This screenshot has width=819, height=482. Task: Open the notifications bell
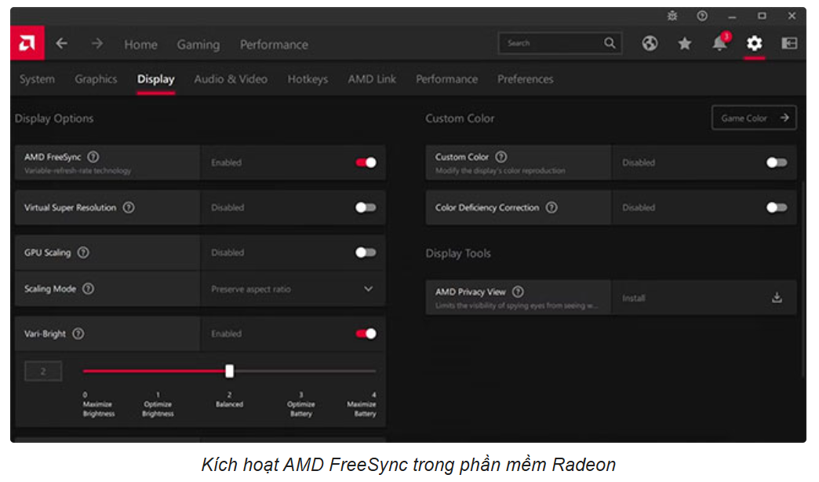(x=719, y=44)
